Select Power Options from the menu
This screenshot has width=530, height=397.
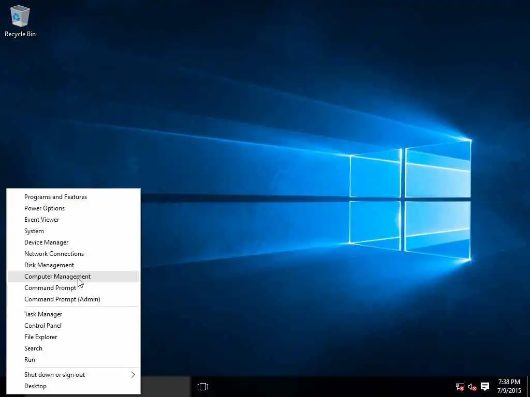pyautogui.click(x=73, y=208)
